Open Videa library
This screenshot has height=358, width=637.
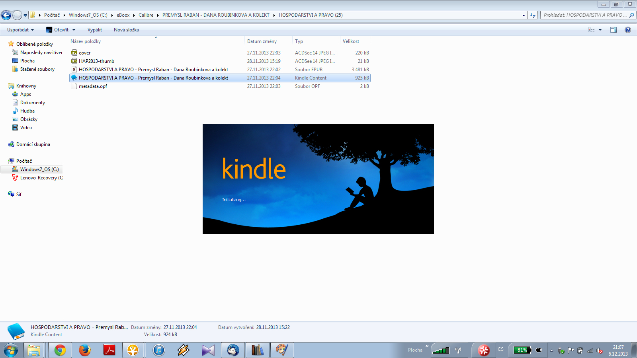pyautogui.click(x=26, y=128)
